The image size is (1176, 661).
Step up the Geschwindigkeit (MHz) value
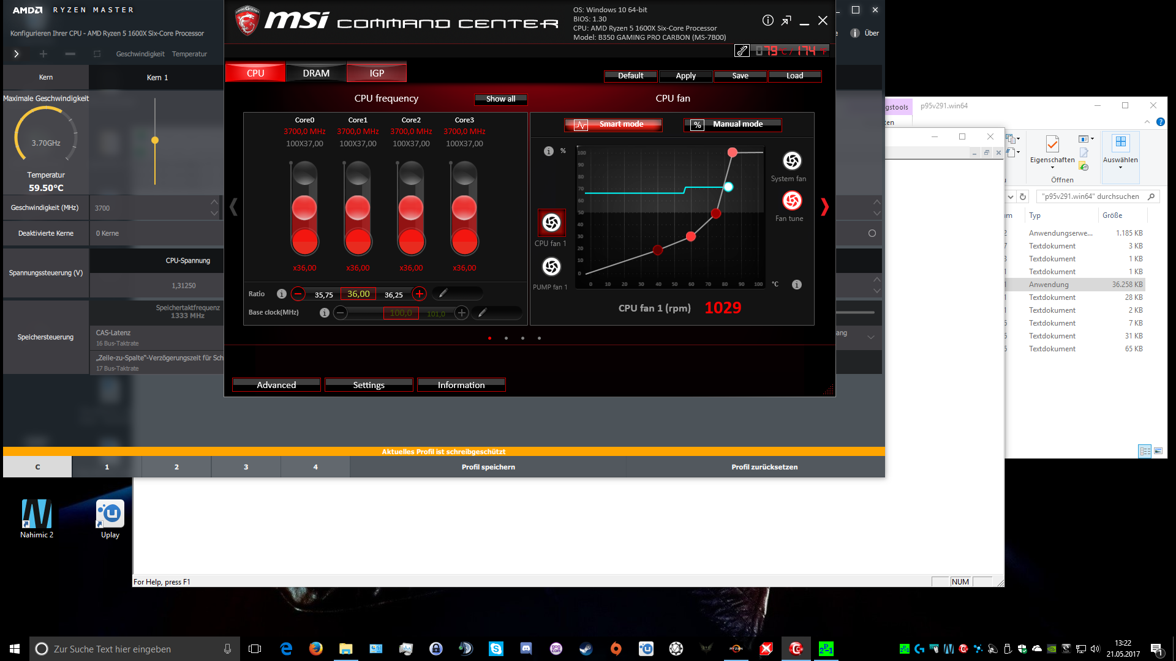click(x=214, y=202)
